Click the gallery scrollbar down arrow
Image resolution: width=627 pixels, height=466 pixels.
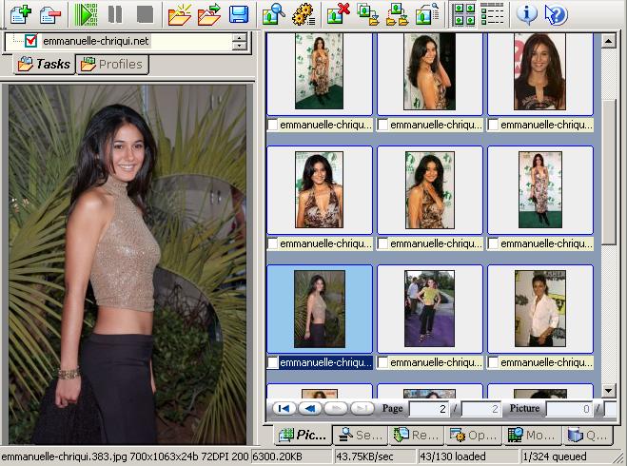[608, 390]
